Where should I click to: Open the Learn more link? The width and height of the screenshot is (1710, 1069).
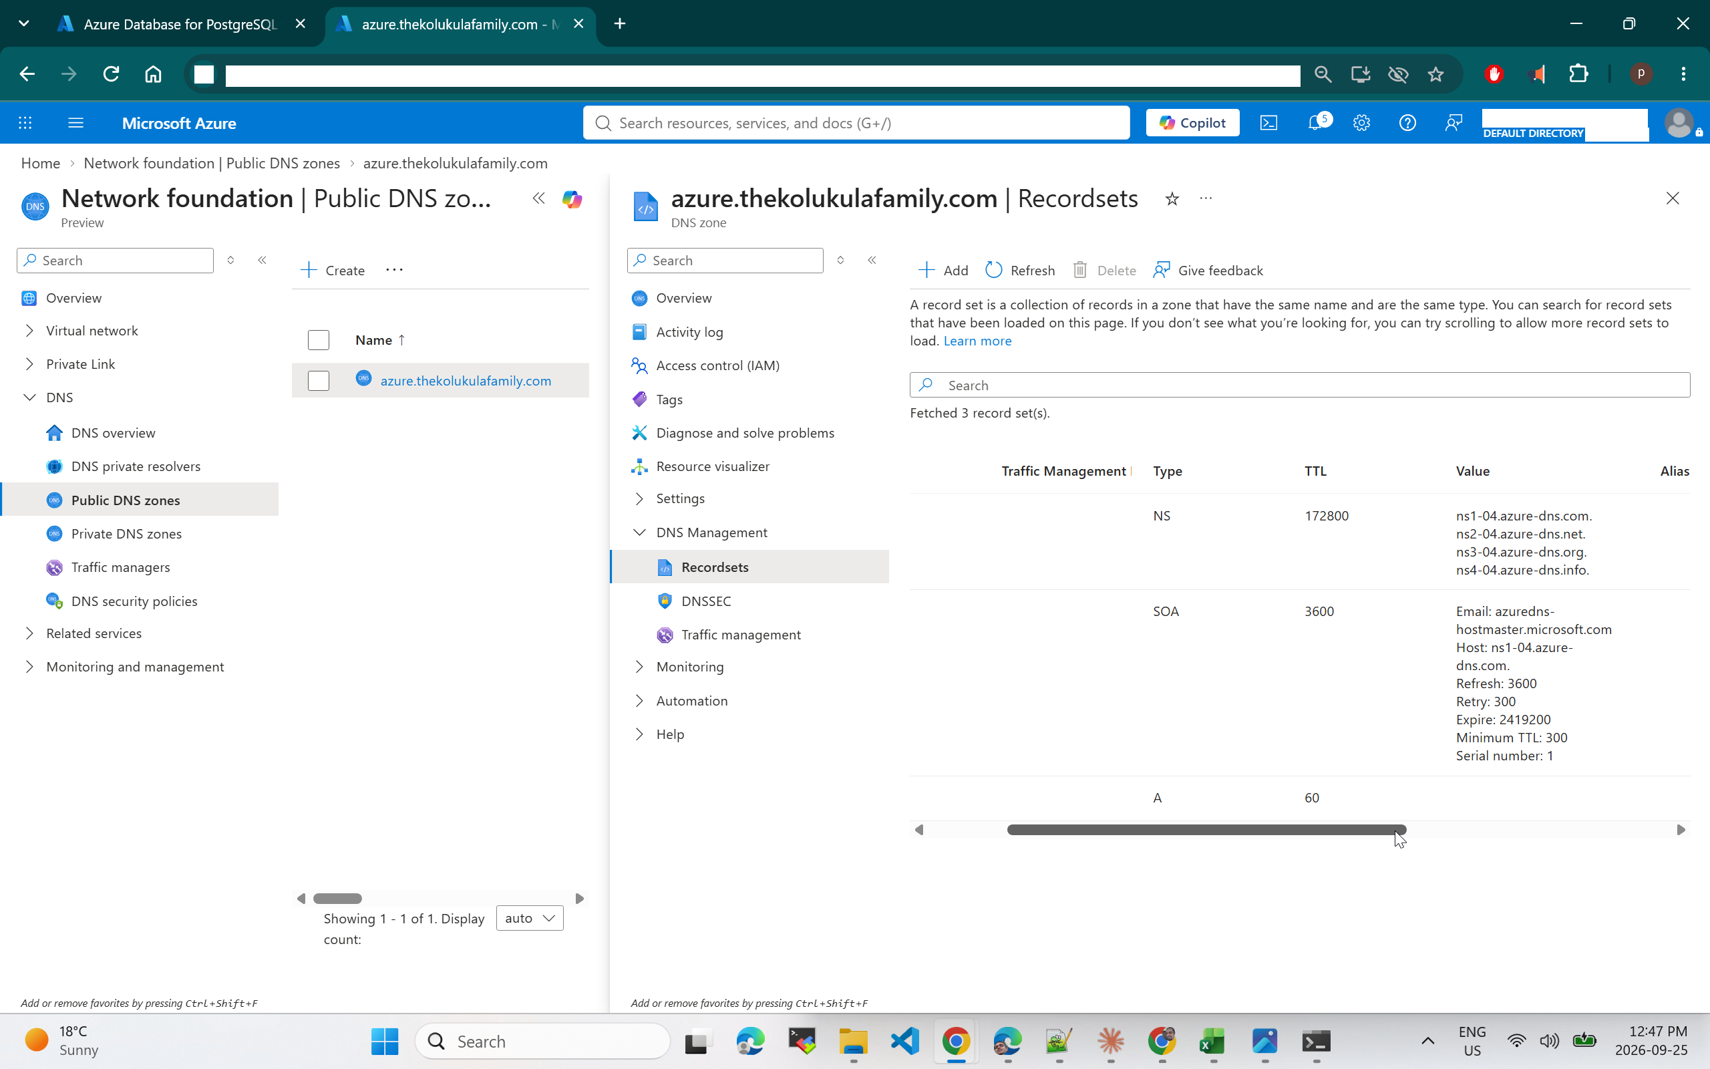pos(977,341)
